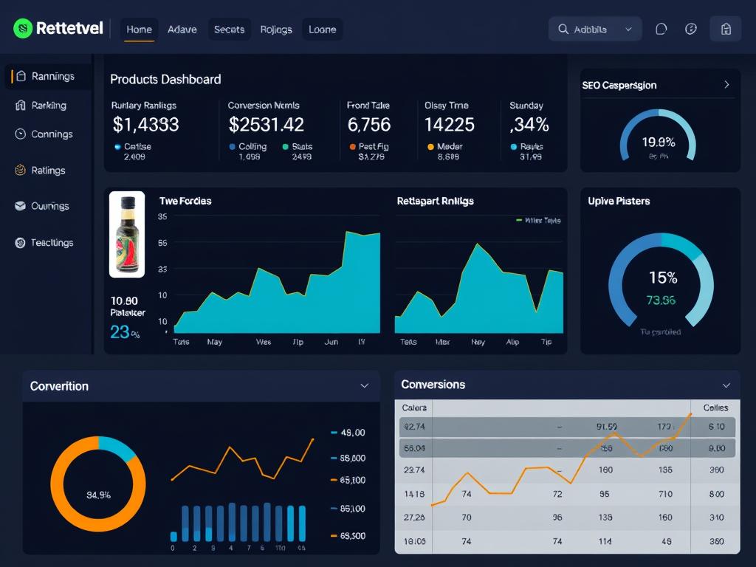Open the Rarkiing shop icon in sidebar
The image size is (756, 567).
point(21,105)
